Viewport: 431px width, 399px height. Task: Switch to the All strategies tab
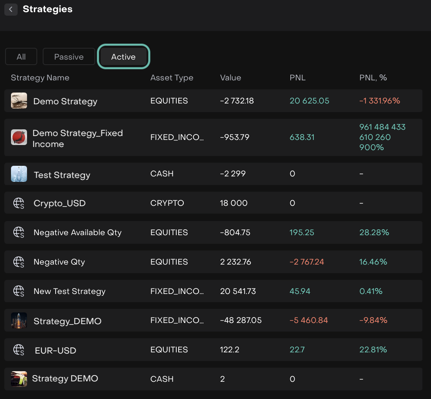[x=21, y=57]
